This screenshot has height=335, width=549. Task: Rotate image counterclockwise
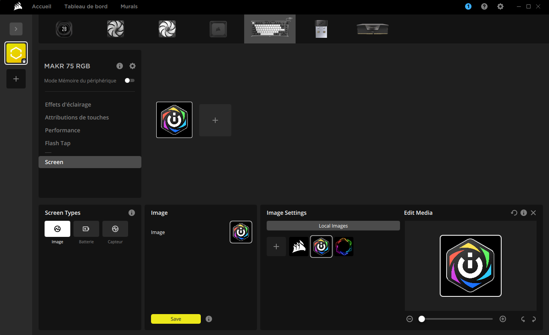[523, 319]
